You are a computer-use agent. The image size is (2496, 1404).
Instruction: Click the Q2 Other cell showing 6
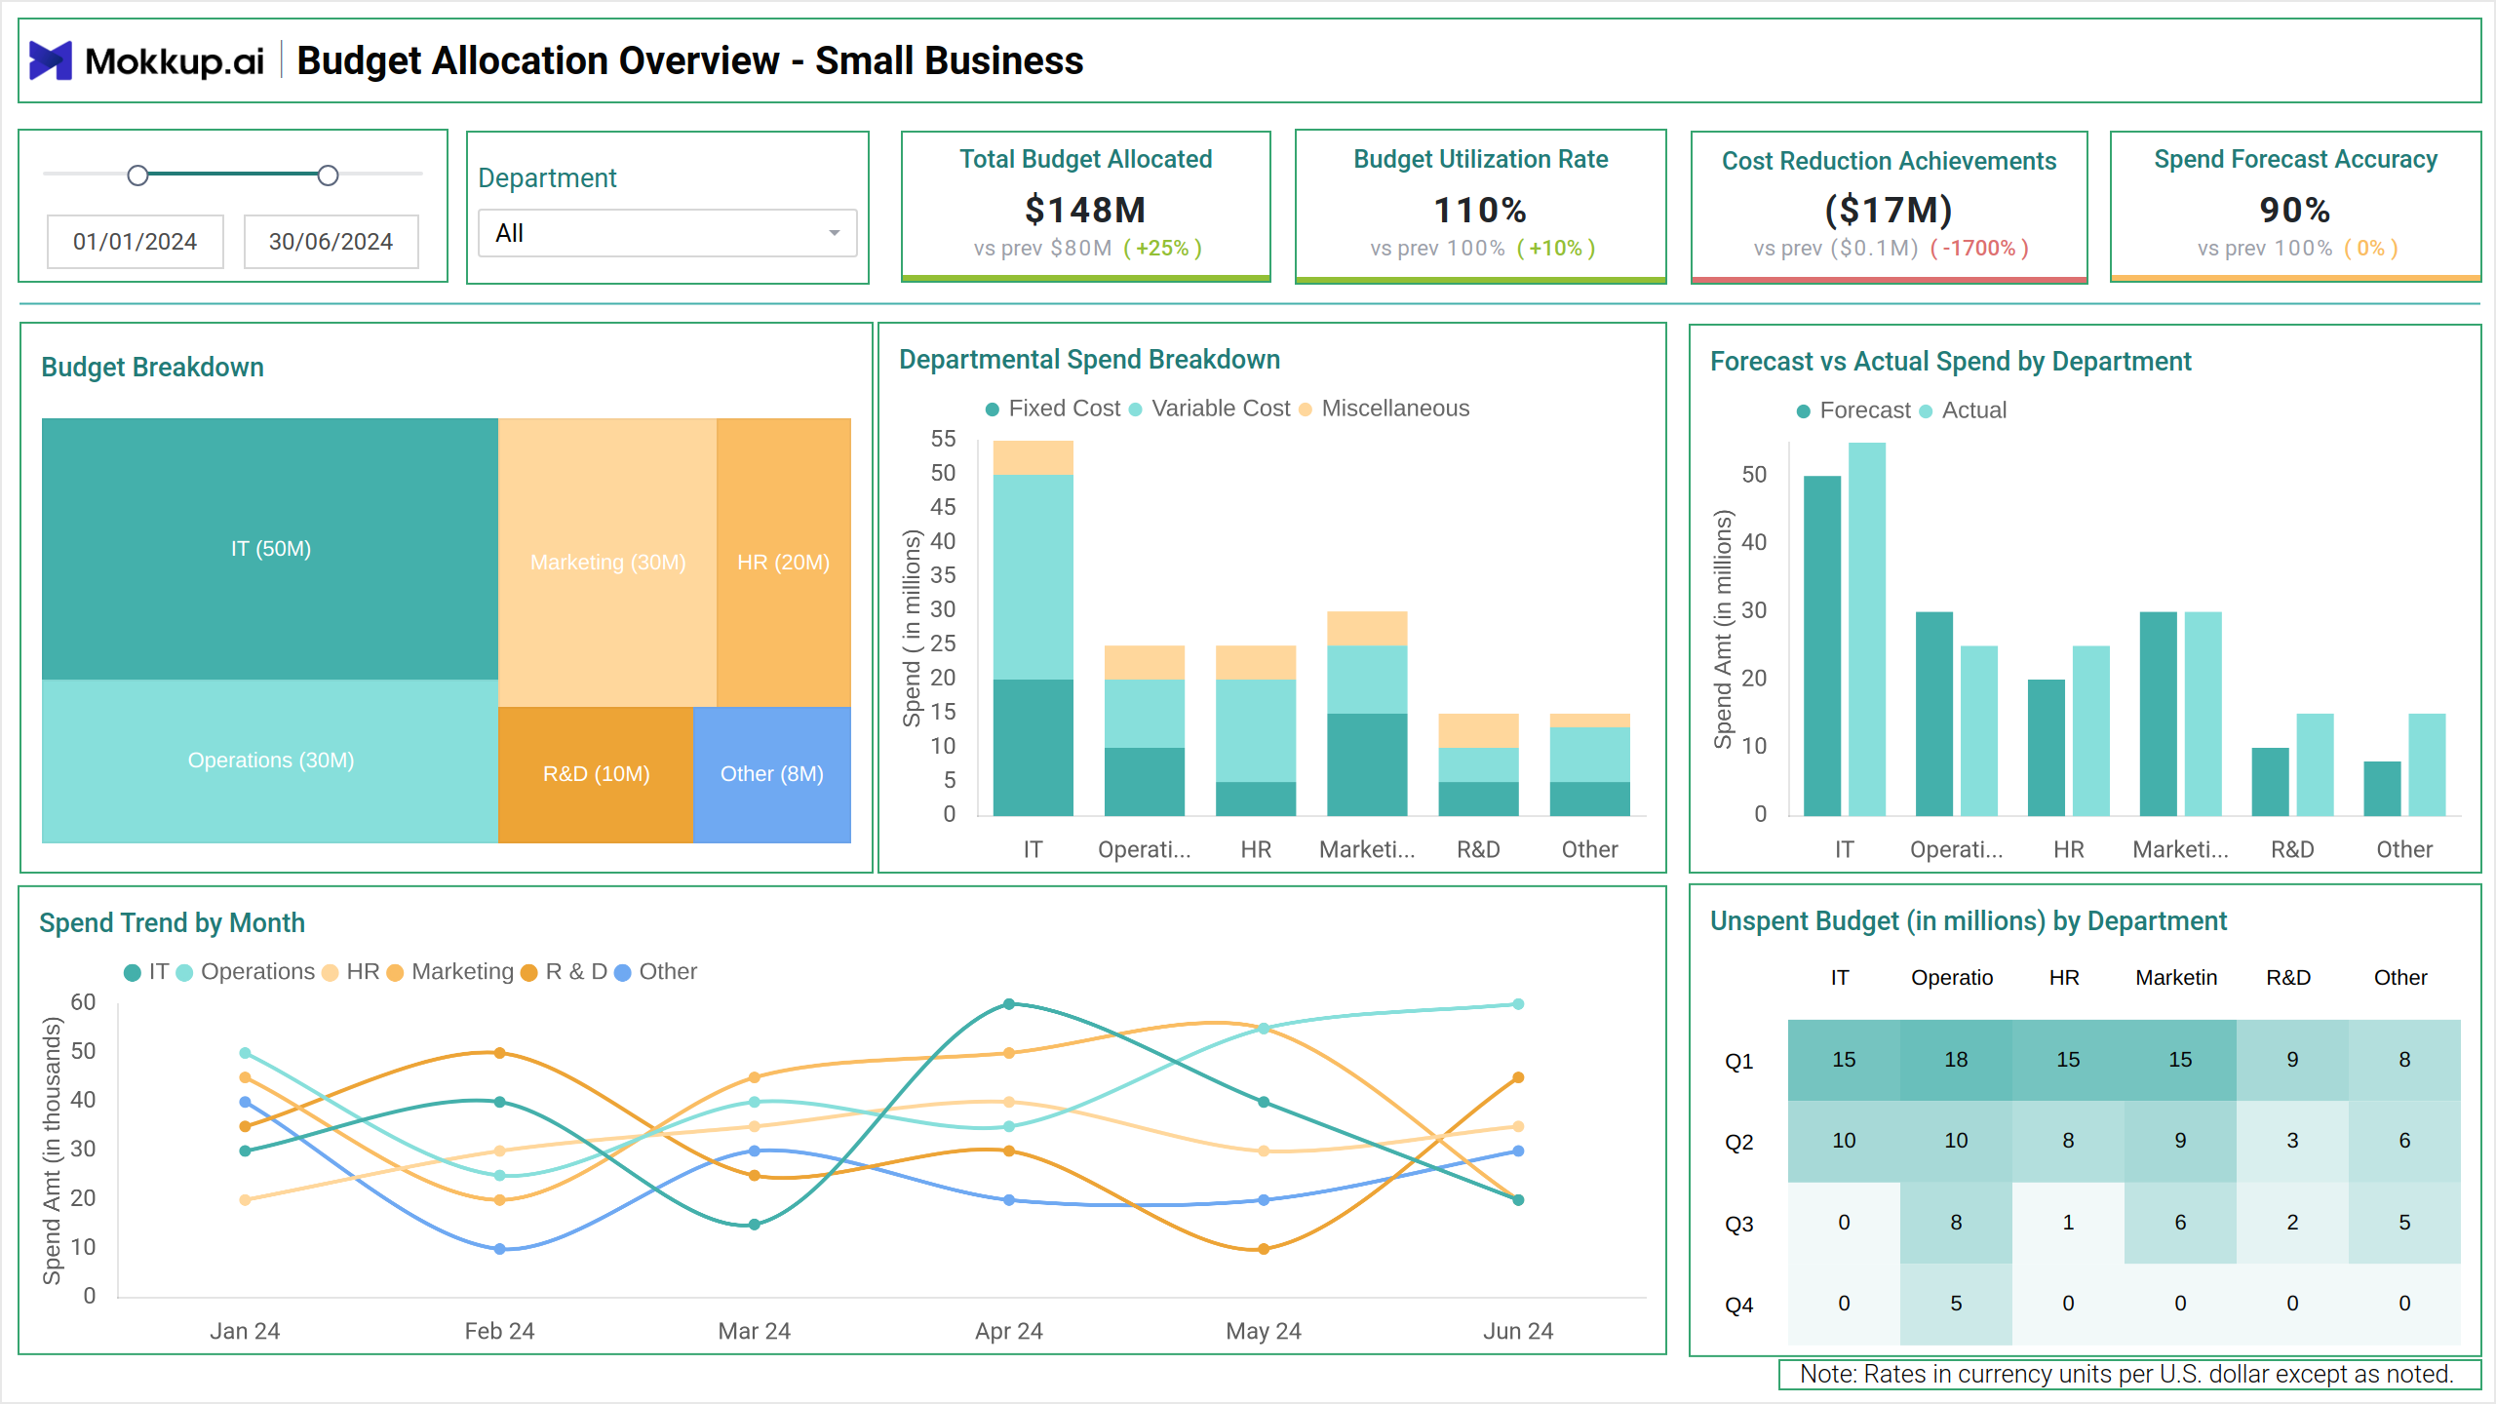point(2404,1141)
